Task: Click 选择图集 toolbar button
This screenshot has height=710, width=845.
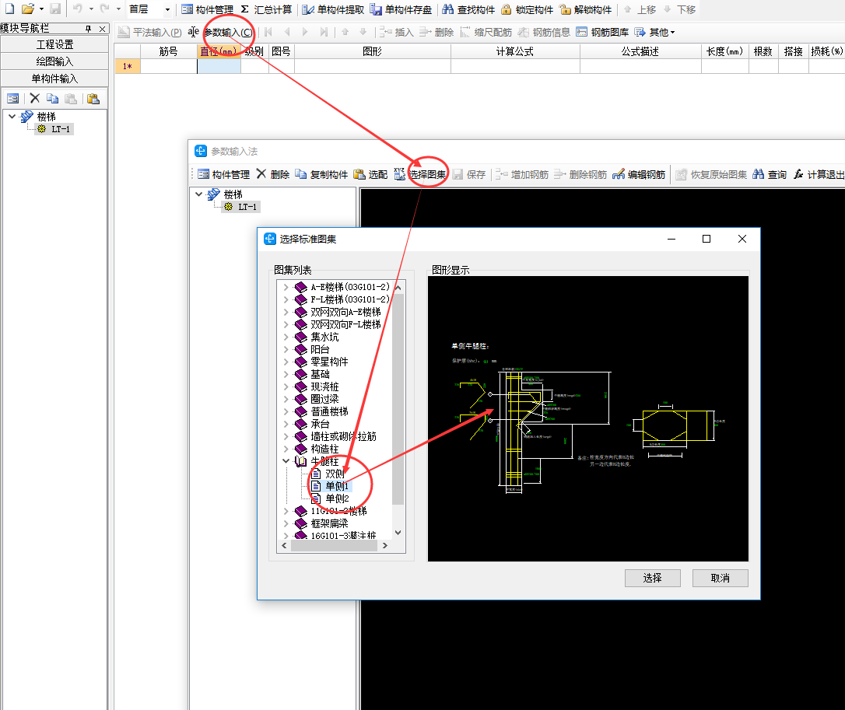Action: 420,174
